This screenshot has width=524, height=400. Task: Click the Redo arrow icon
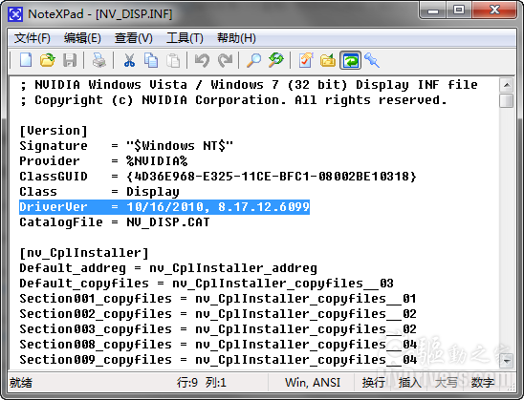coord(225,61)
